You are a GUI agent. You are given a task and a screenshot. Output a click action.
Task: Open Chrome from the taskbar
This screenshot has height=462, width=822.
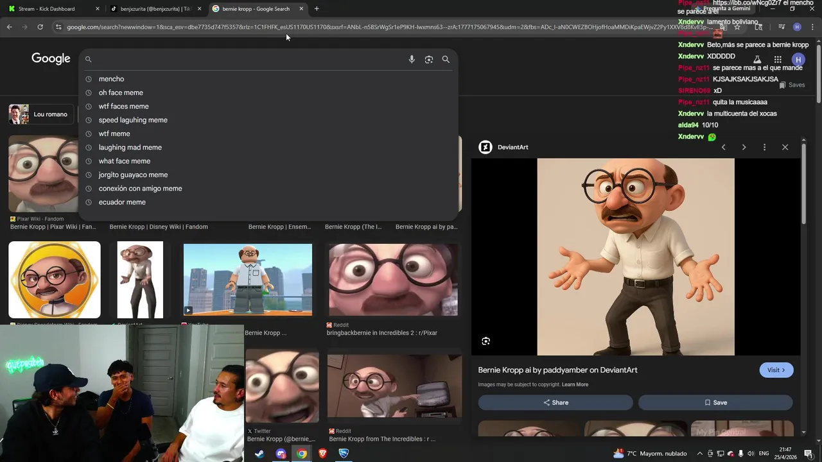302,454
